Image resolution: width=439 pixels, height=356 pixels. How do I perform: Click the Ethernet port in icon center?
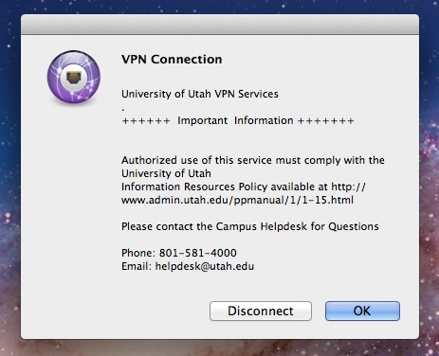pos(74,78)
